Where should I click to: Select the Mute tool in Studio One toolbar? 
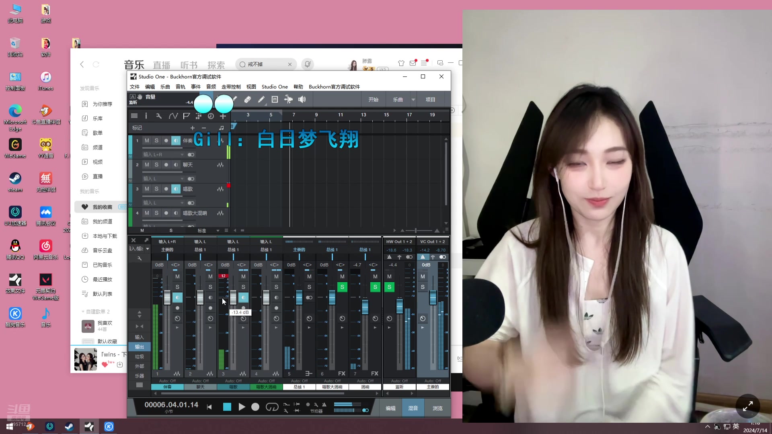(x=275, y=99)
